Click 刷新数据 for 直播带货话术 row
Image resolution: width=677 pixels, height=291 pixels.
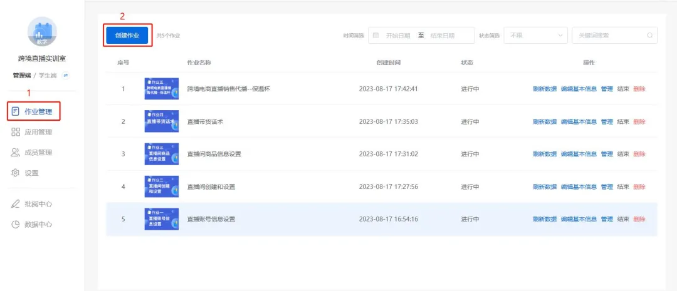545,121
